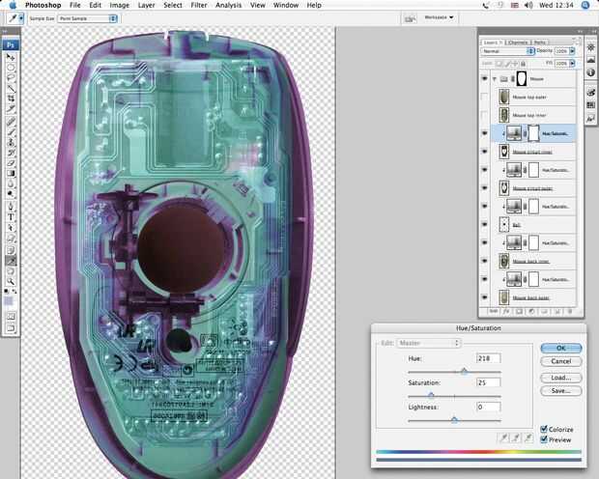Open the Swatches panel from dock
Viewport: 599px width, 479px height.
tap(591, 105)
